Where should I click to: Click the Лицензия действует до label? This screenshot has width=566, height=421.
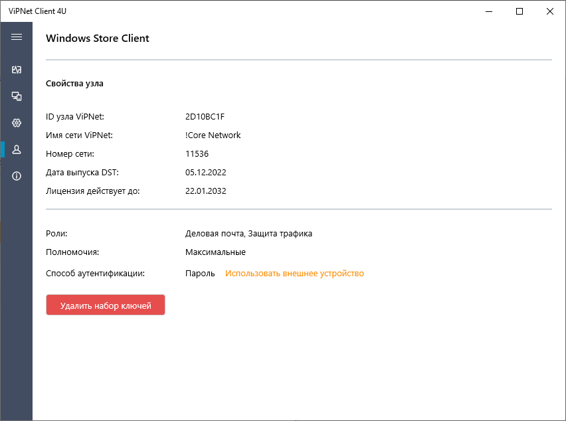[x=93, y=191]
